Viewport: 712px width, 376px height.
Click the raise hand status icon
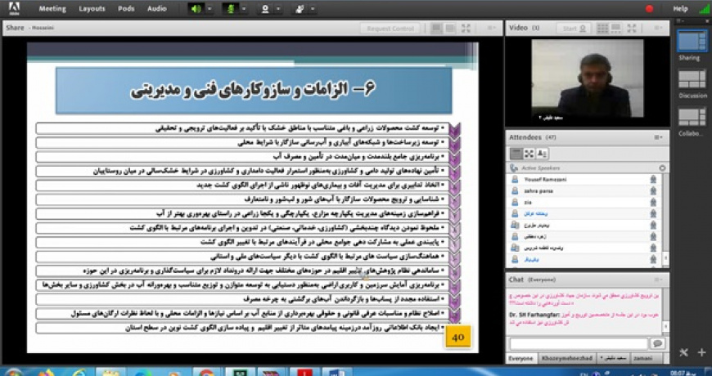(x=300, y=9)
